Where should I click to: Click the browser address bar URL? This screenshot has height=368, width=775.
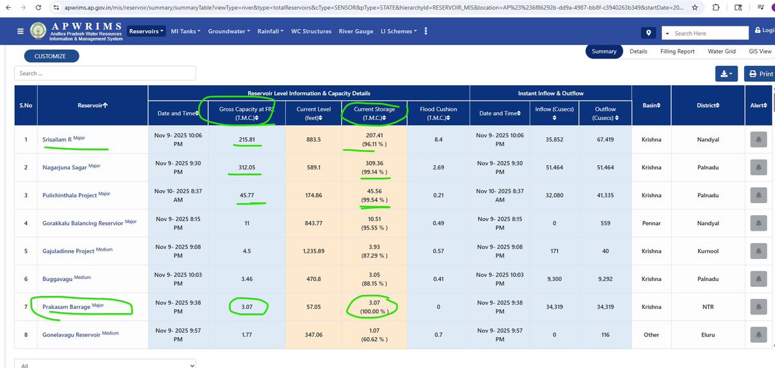(375, 8)
